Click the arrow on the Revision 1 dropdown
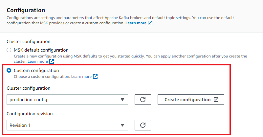 pos(122,125)
